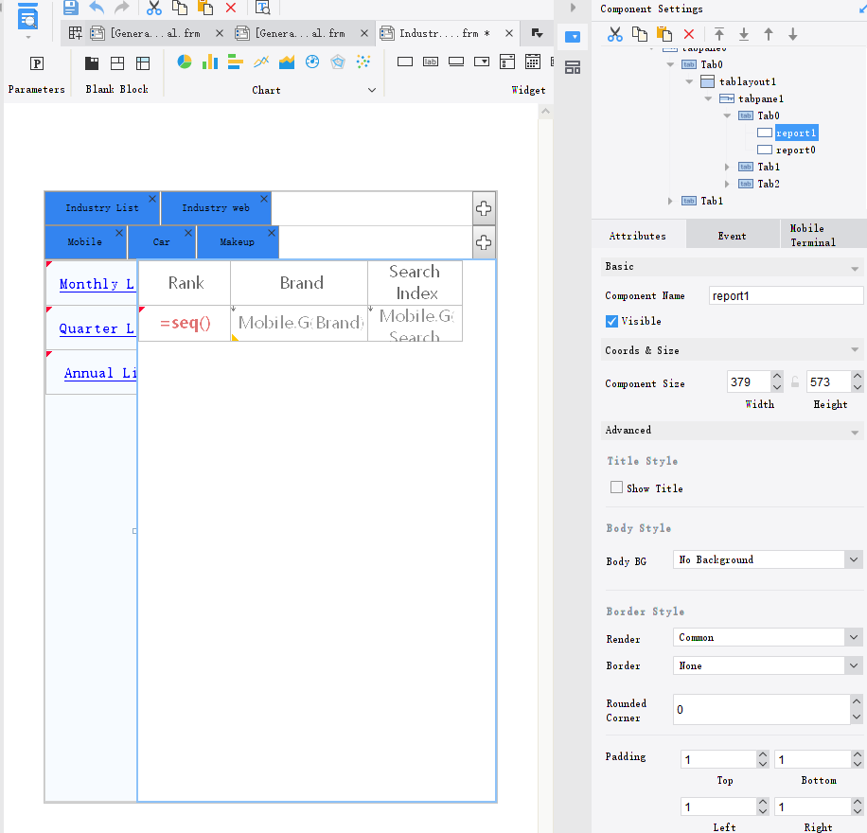Insert a line chart
The image size is (867, 833).
(261, 62)
